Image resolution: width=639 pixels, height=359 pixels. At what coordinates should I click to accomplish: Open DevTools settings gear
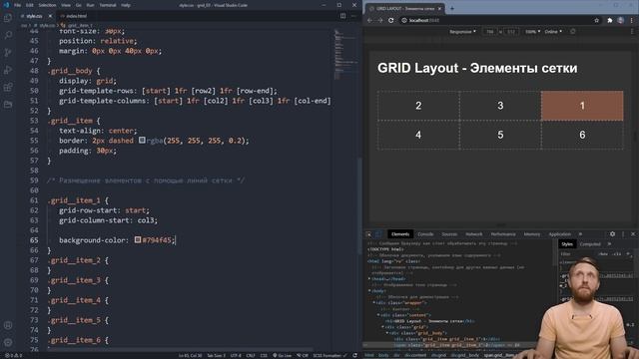coord(612,234)
